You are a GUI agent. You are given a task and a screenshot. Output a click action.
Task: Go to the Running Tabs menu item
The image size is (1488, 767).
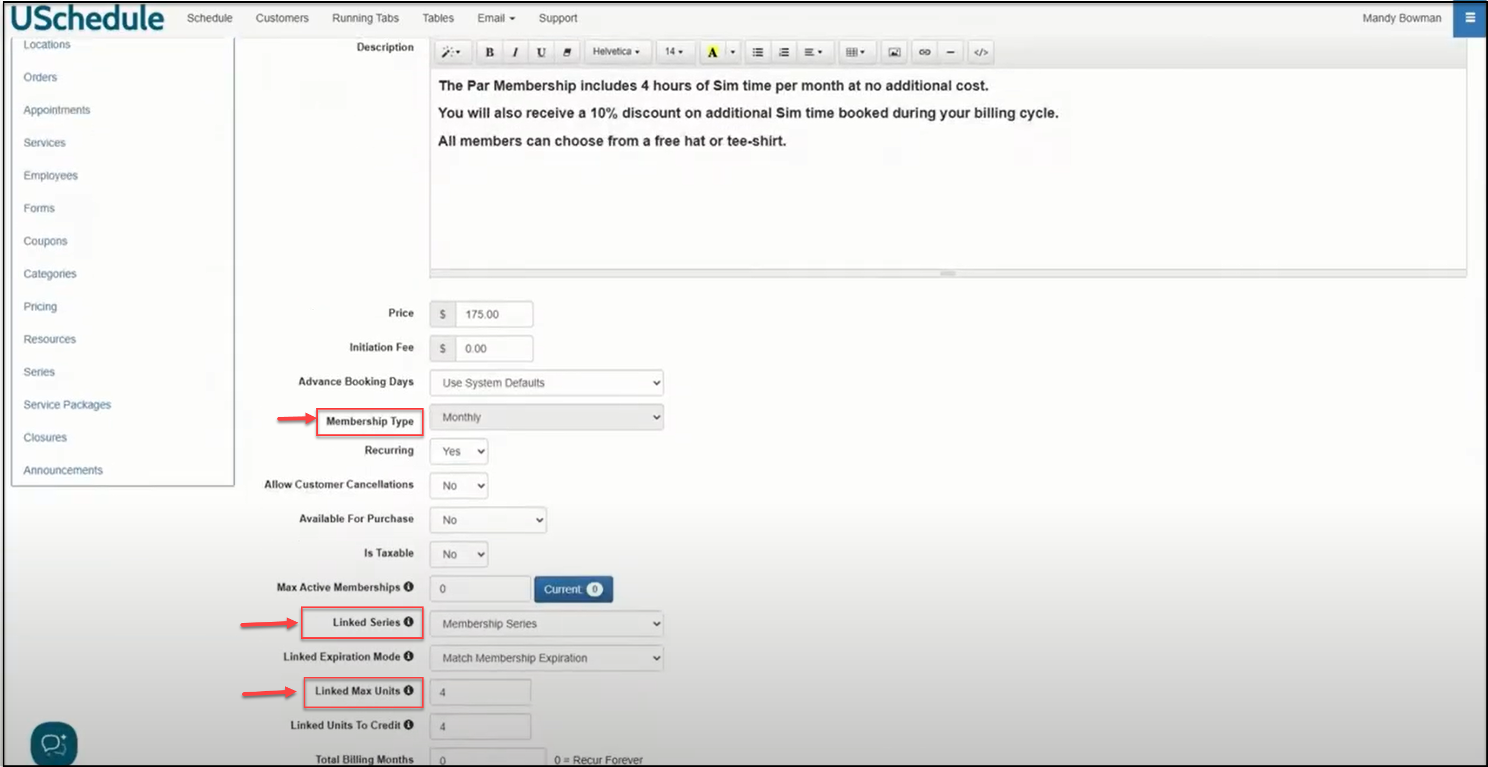point(365,18)
